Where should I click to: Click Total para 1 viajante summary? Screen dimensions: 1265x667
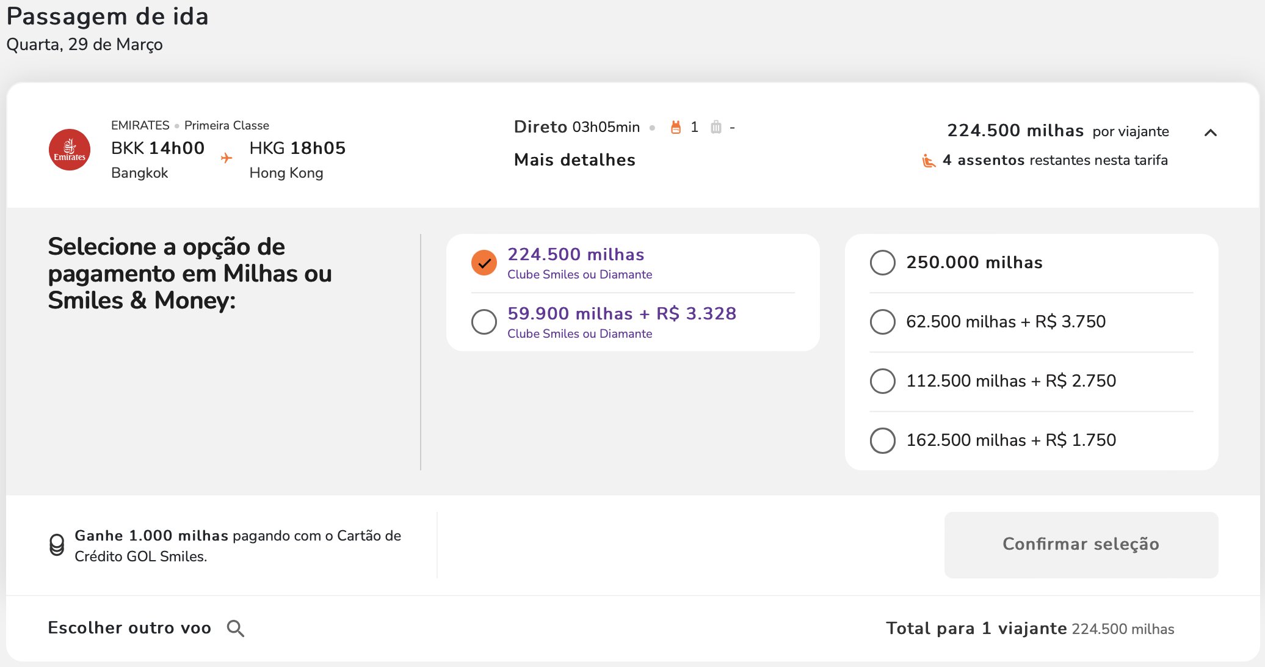1030,629
